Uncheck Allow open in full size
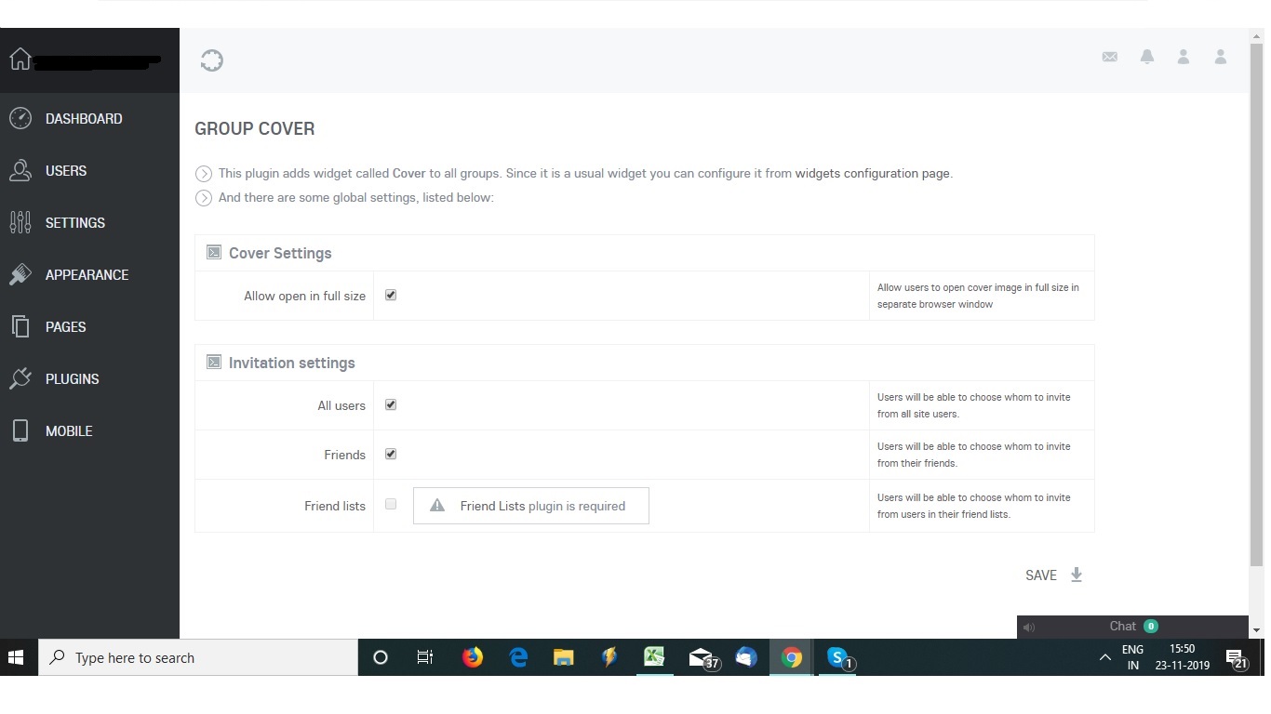 (x=391, y=295)
